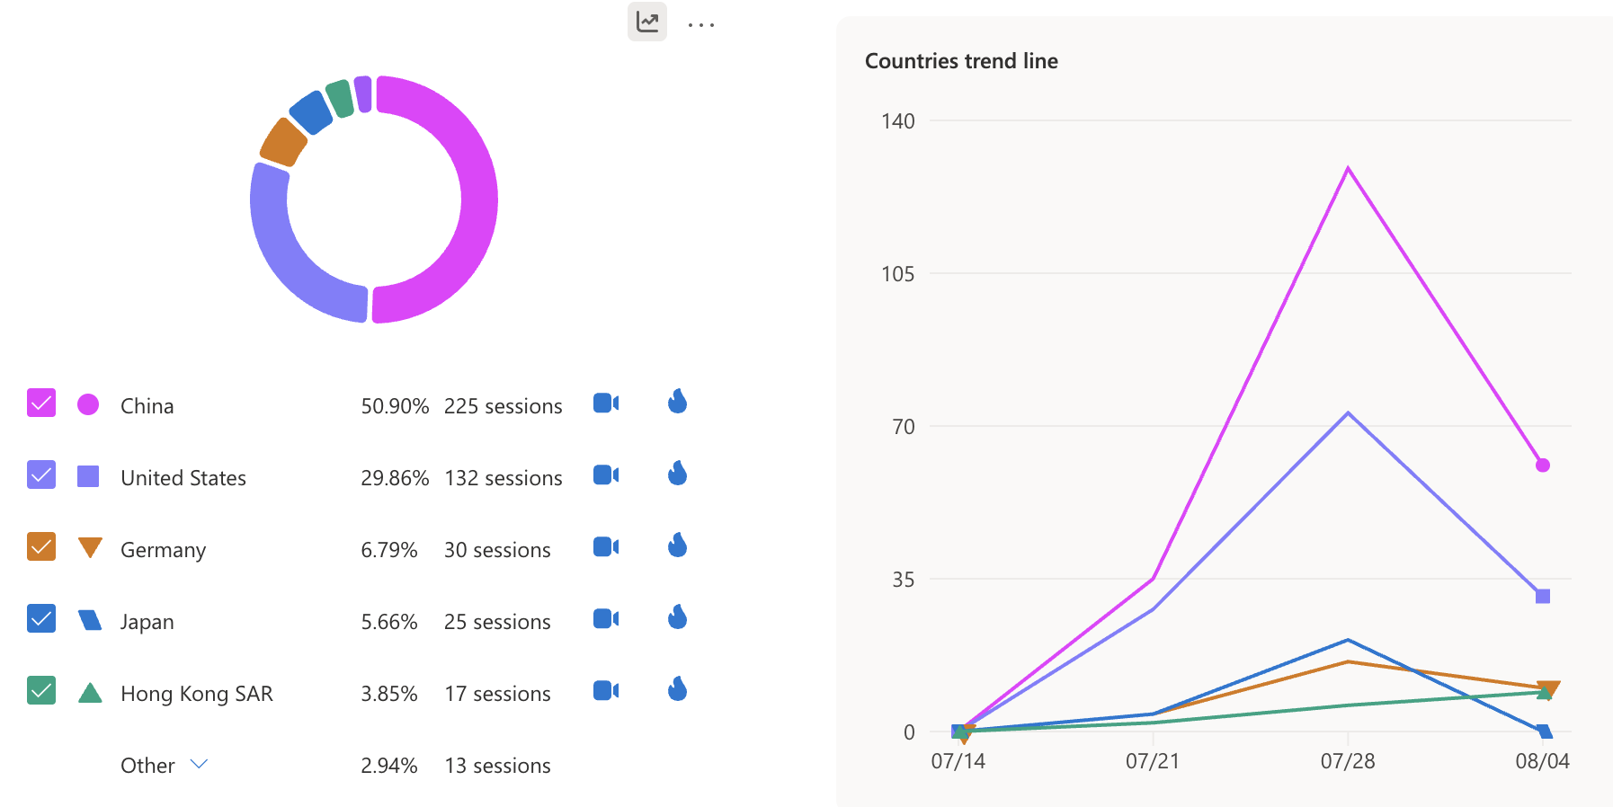Toggle the Germany checkbox
The height and width of the screenshot is (807, 1613).
[41, 547]
